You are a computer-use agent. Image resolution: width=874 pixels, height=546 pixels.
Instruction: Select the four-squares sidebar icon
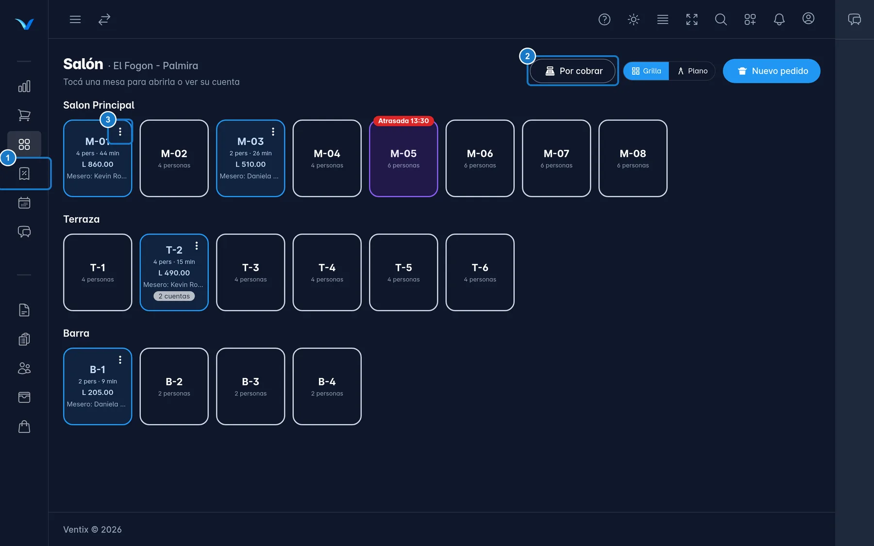[x=24, y=145]
